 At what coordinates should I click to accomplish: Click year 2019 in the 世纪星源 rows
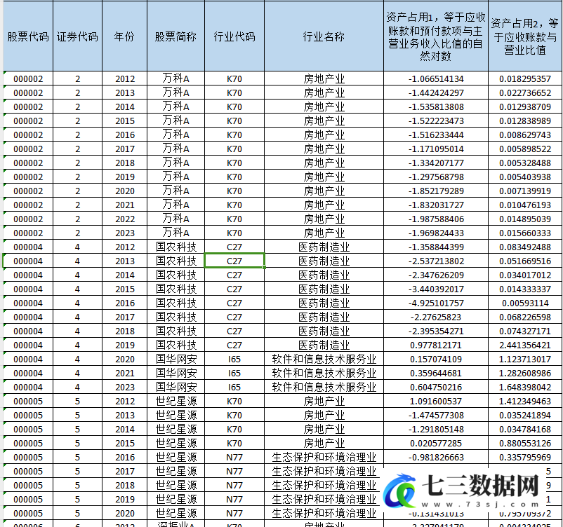click(x=124, y=499)
